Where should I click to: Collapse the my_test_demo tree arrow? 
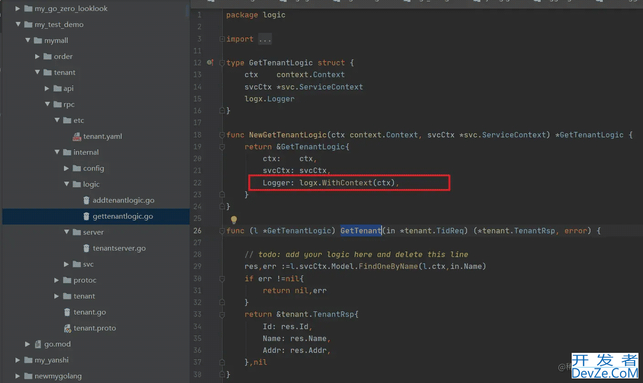(x=18, y=25)
